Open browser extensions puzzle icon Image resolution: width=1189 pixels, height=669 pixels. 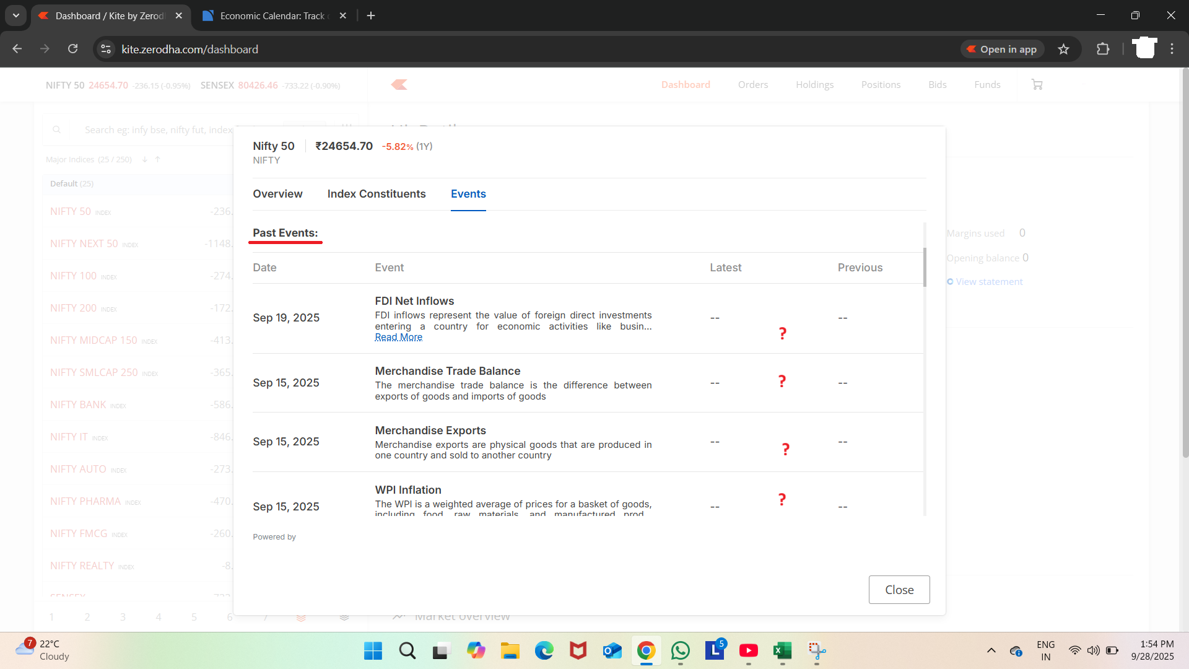coord(1103,50)
